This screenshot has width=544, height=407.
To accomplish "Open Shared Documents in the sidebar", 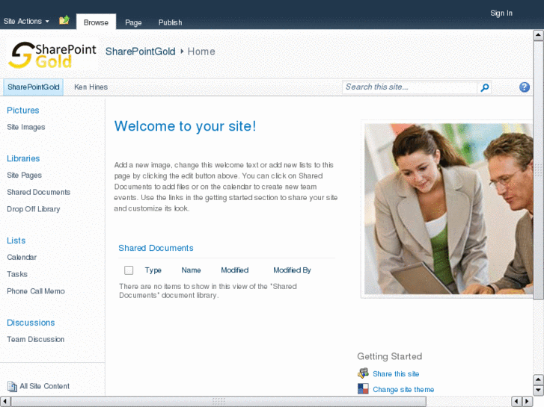I will pyautogui.click(x=38, y=192).
